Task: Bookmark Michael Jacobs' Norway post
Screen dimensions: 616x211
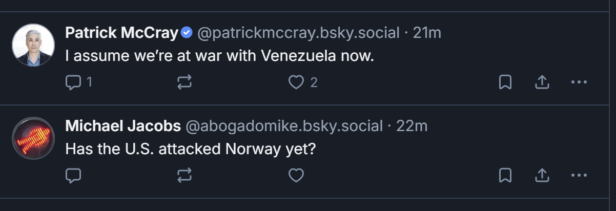Action: pyautogui.click(x=505, y=176)
